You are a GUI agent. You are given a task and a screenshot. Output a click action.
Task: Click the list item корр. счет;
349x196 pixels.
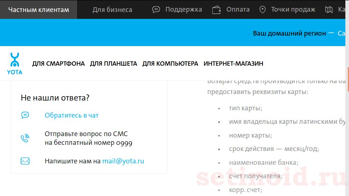click(x=245, y=190)
